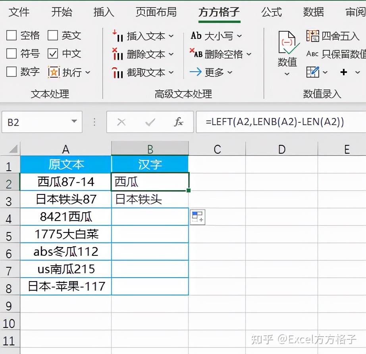Open the 数据 ribbon tab
Screen dimensions: 366x354
point(313,12)
